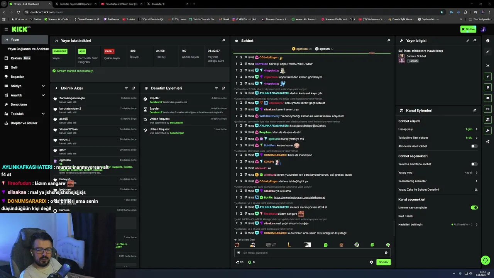Viewport: 494px width, 278px height.
Task: Select Yayın in the sidebar
Action: point(25,40)
